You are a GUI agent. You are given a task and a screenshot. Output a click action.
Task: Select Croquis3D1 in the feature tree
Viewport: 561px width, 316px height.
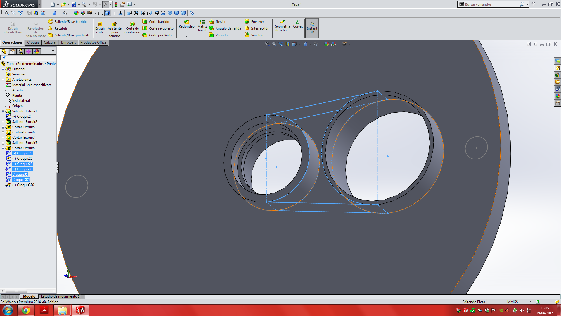pos(21,180)
